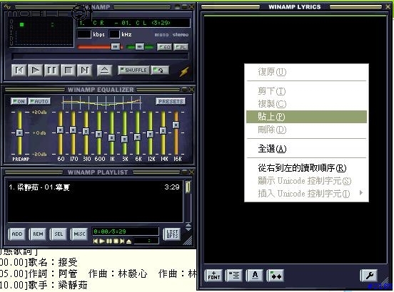Choose 貼上(P) paste in context menu
Viewport: 394px width, 292px height.
(306, 117)
